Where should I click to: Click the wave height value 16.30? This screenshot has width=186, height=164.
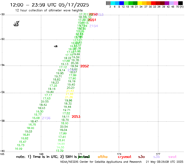(40, 112)
